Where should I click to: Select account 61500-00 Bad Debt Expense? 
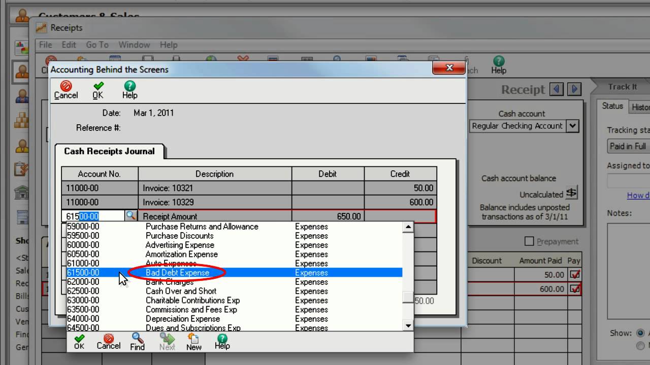pyautogui.click(x=235, y=273)
